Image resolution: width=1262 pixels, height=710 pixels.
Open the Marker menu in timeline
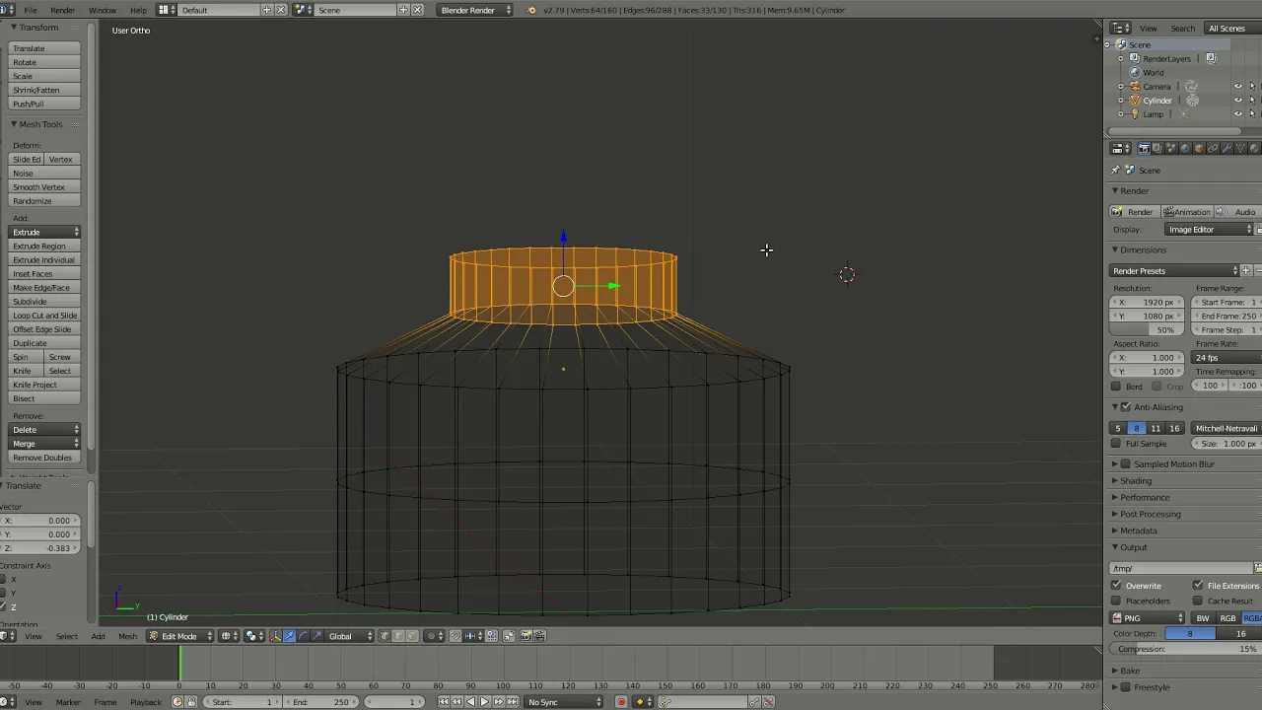[x=68, y=702]
